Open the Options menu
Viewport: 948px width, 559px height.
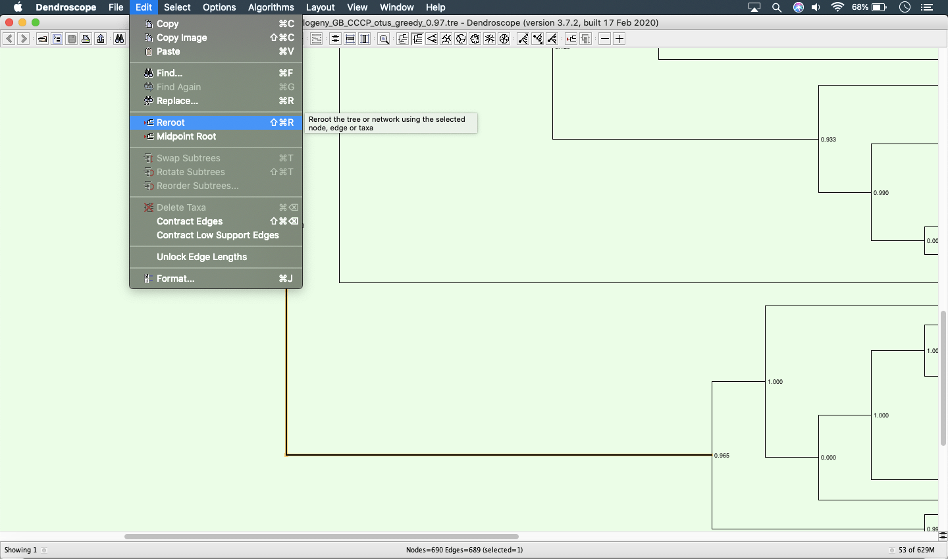219,7
